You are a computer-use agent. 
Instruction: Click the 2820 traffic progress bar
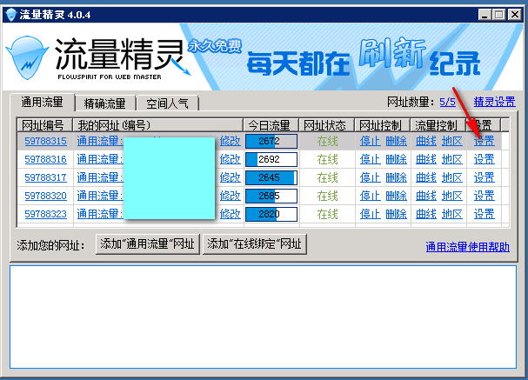(271, 214)
